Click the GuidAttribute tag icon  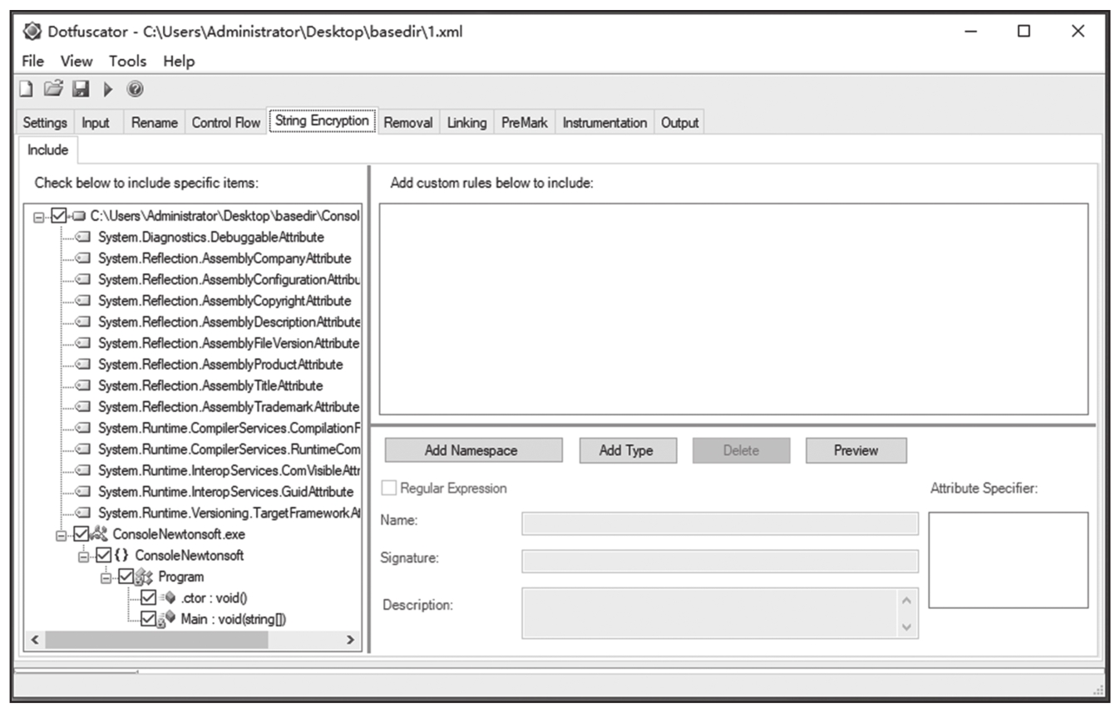click(x=83, y=492)
